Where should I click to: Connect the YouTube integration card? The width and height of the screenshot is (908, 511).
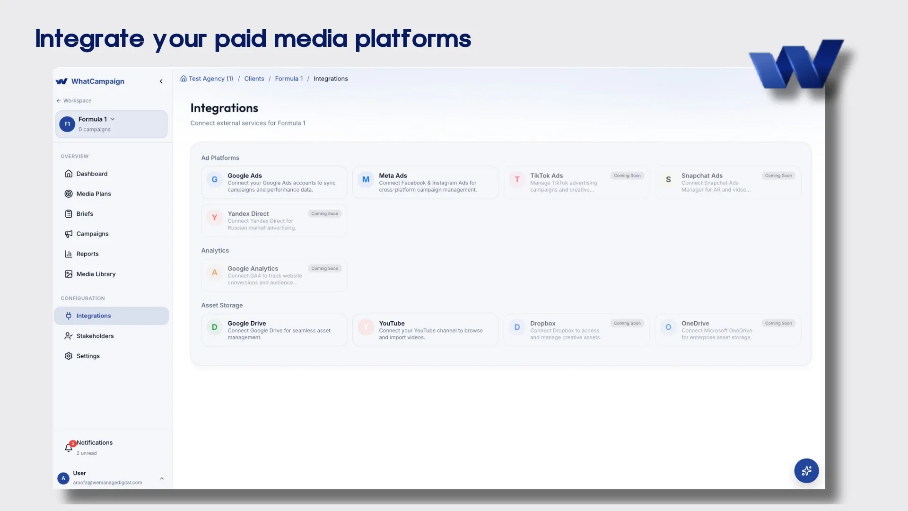426,330
